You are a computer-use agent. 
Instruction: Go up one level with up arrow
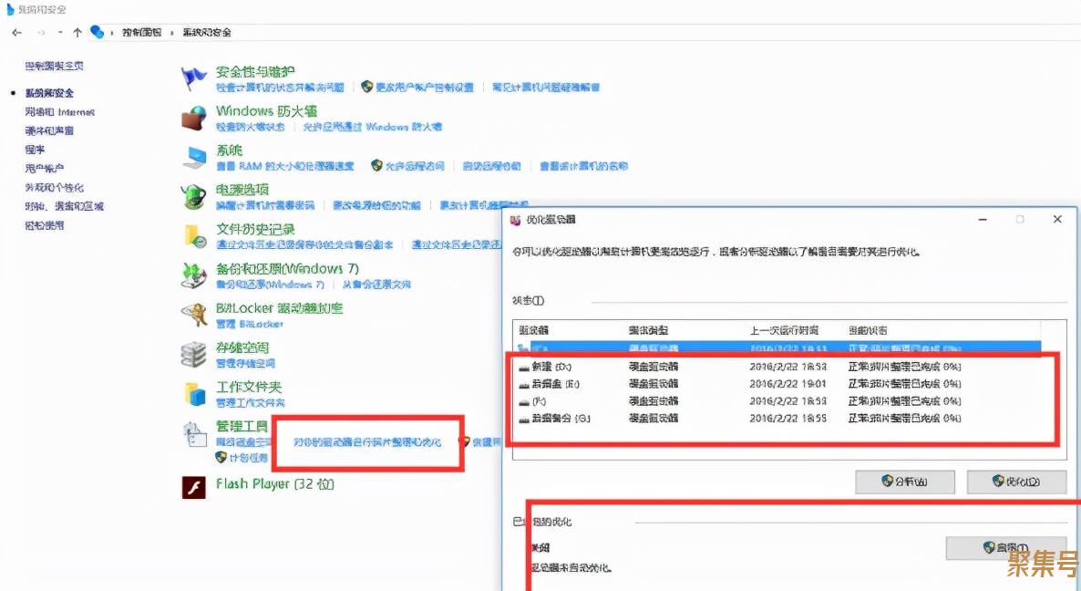click(77, 33)
